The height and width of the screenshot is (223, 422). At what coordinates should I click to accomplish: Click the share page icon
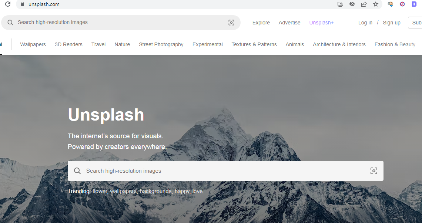tap(364, 4)
